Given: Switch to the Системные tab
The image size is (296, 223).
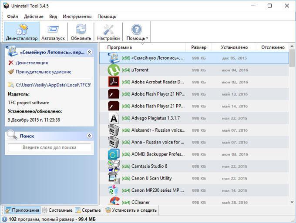Looking at the screenshot, I should click(57, 210).
